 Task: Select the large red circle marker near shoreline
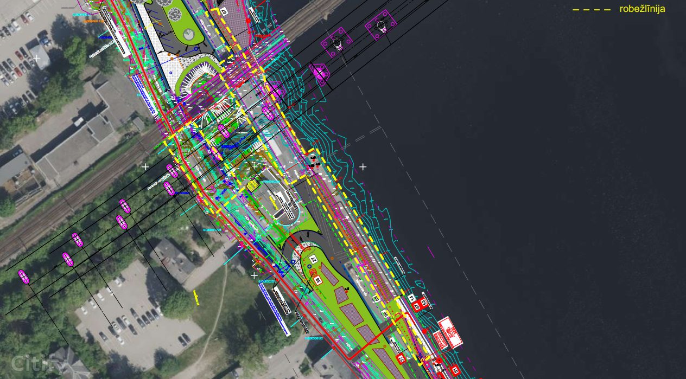point(424,331)
